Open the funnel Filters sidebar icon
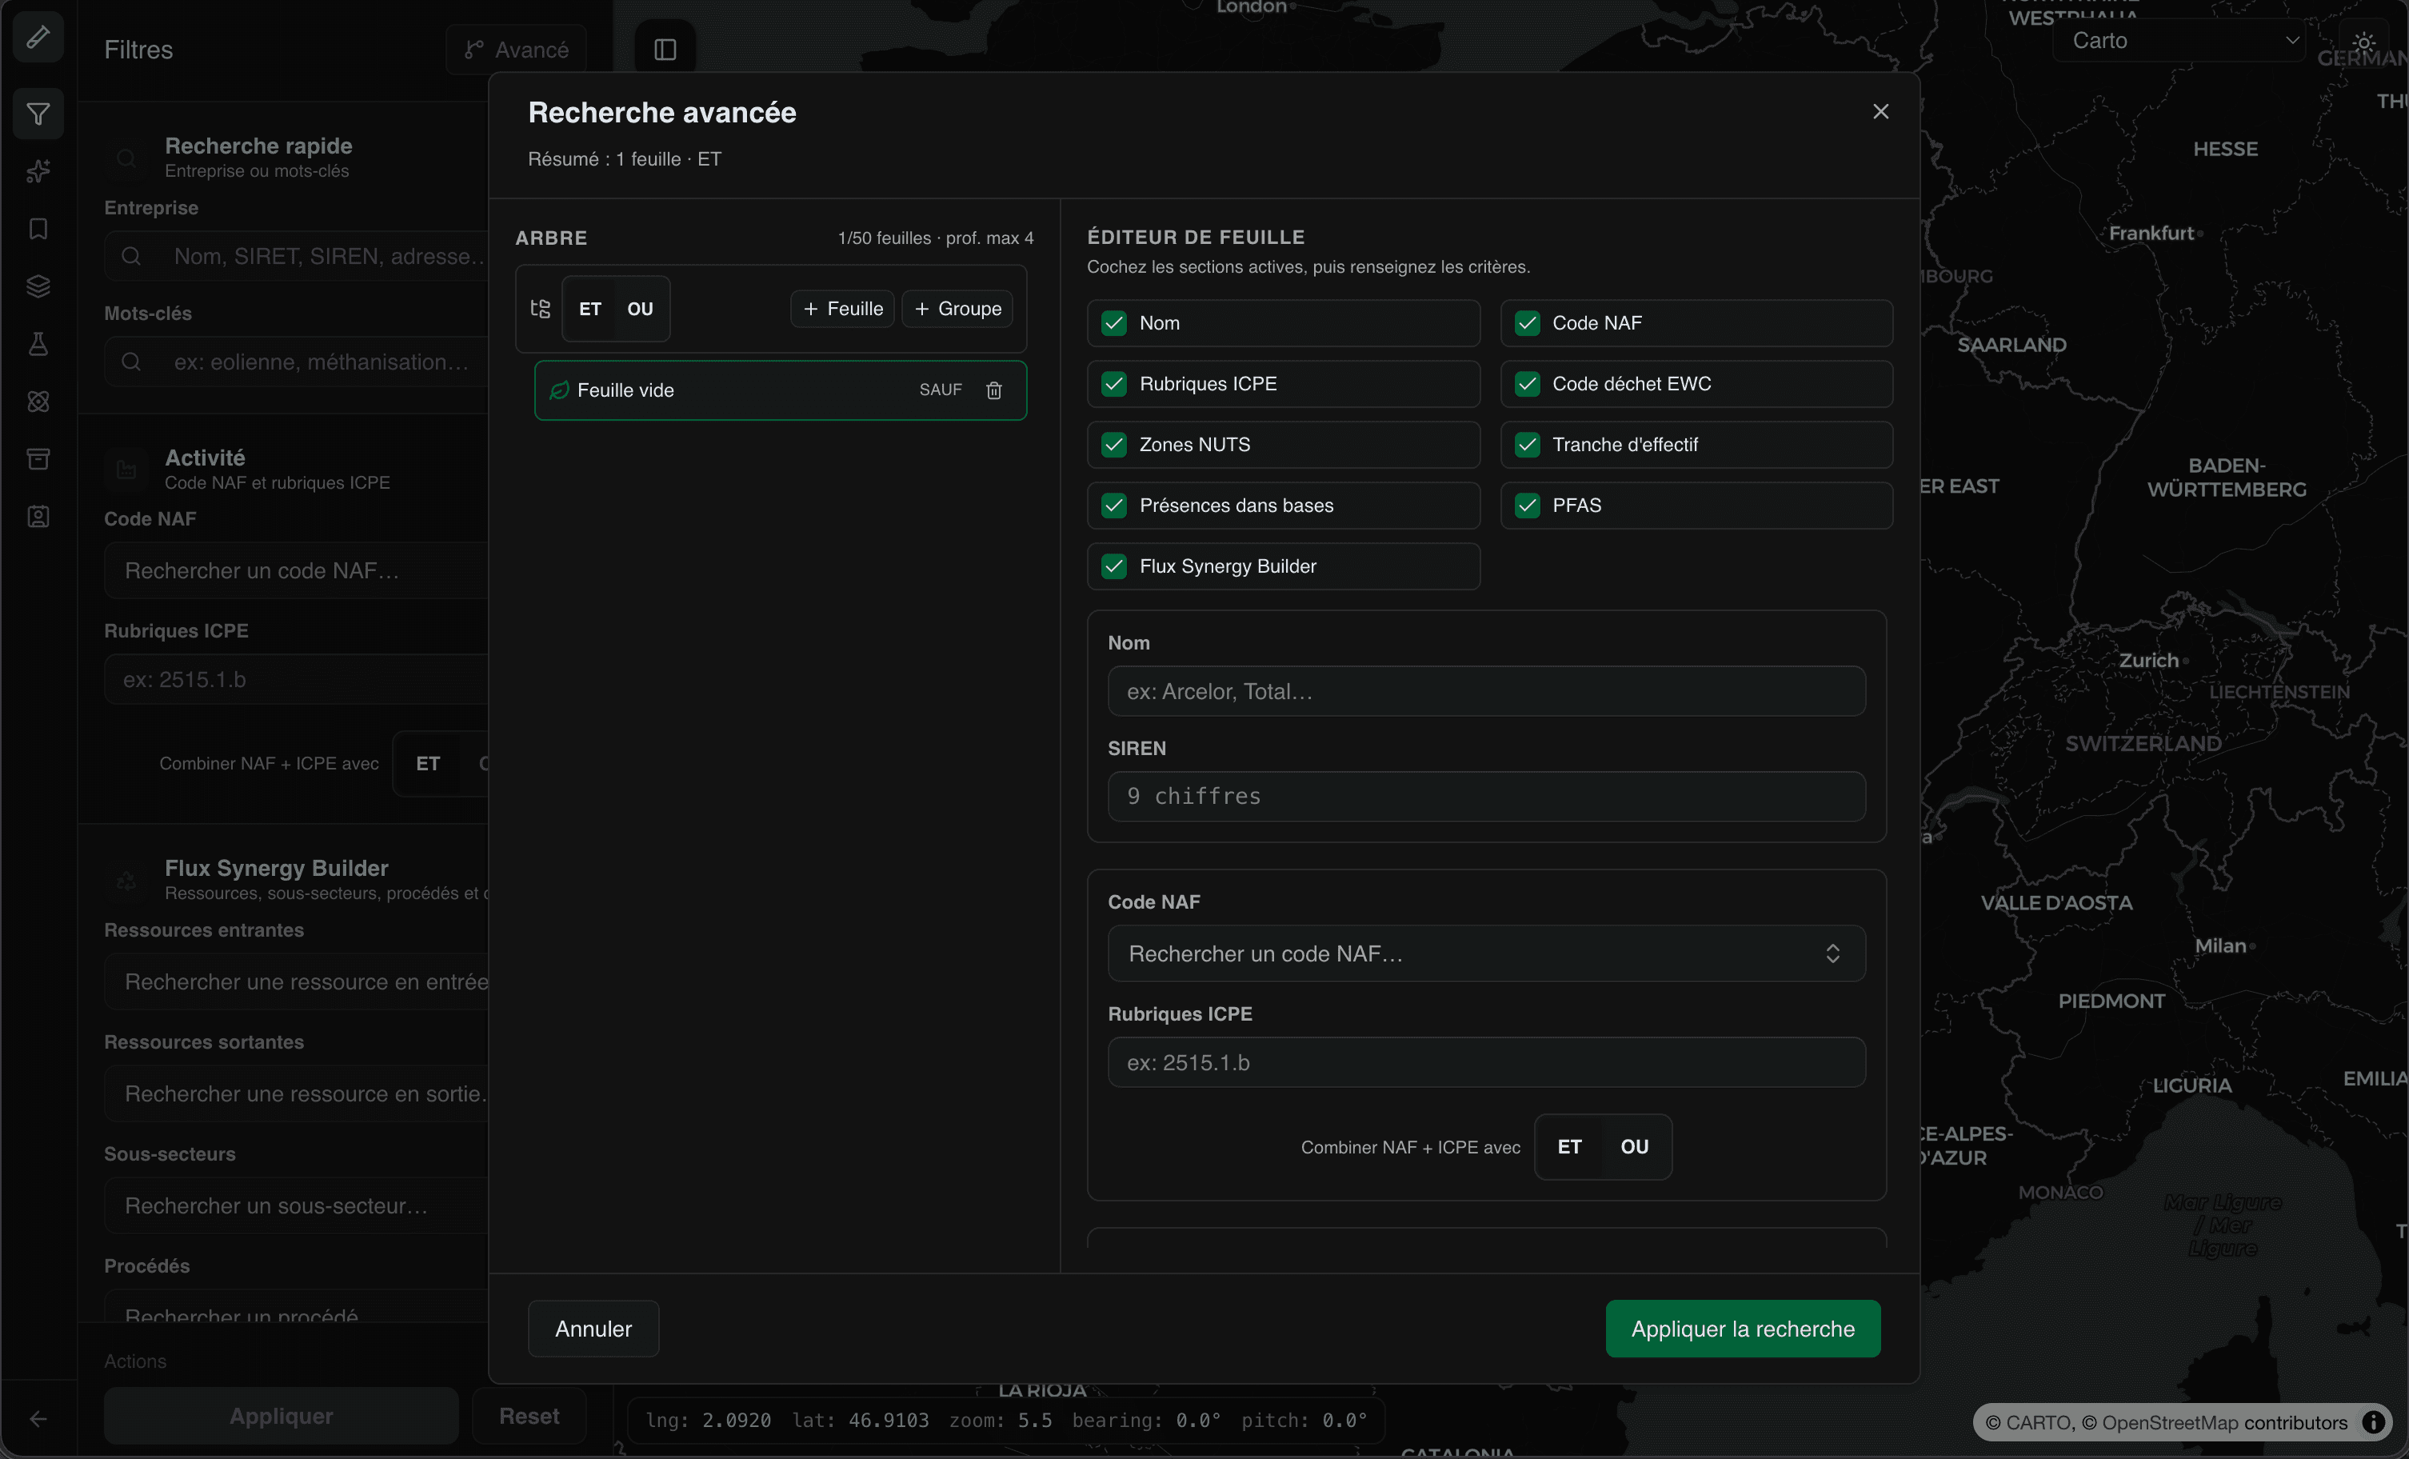2409x1459 pixels. click(x=38, y=114)
